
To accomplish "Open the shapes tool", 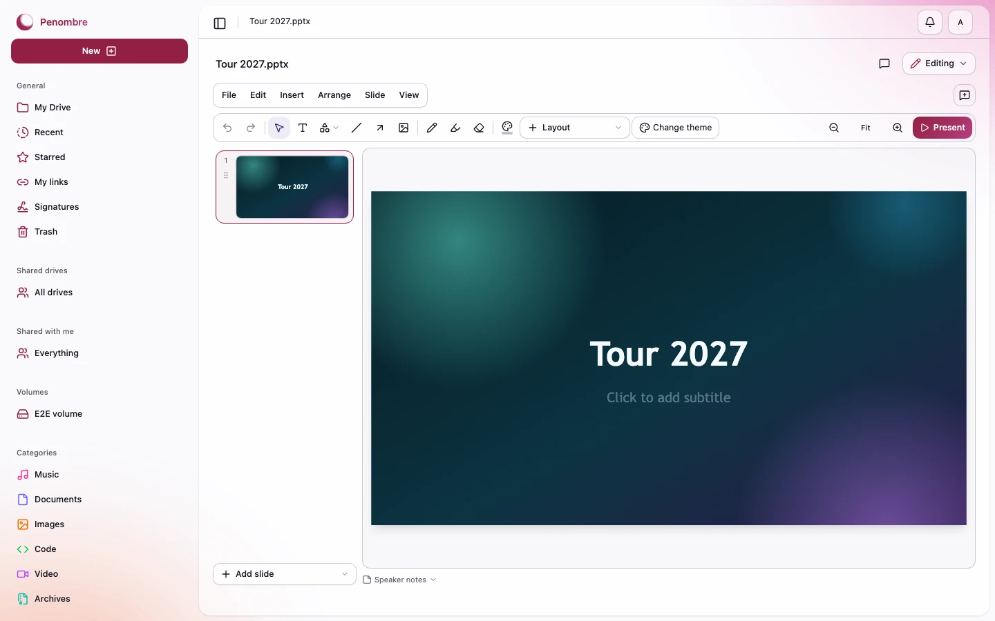I will pos(325,128).
